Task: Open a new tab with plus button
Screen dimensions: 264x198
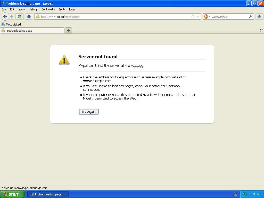Action: pos(68,30)
